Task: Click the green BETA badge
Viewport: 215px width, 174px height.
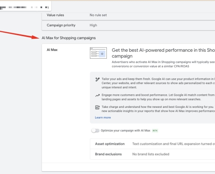Action: point(155,130)
